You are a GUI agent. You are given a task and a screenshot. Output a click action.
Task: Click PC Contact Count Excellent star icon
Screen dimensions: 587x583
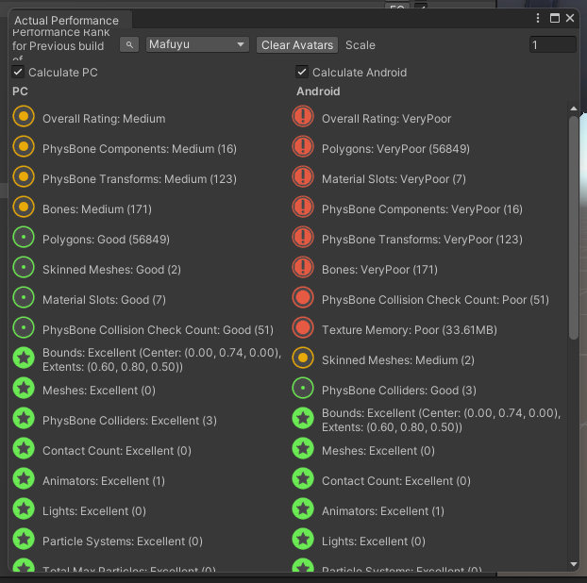coord(24,449)
